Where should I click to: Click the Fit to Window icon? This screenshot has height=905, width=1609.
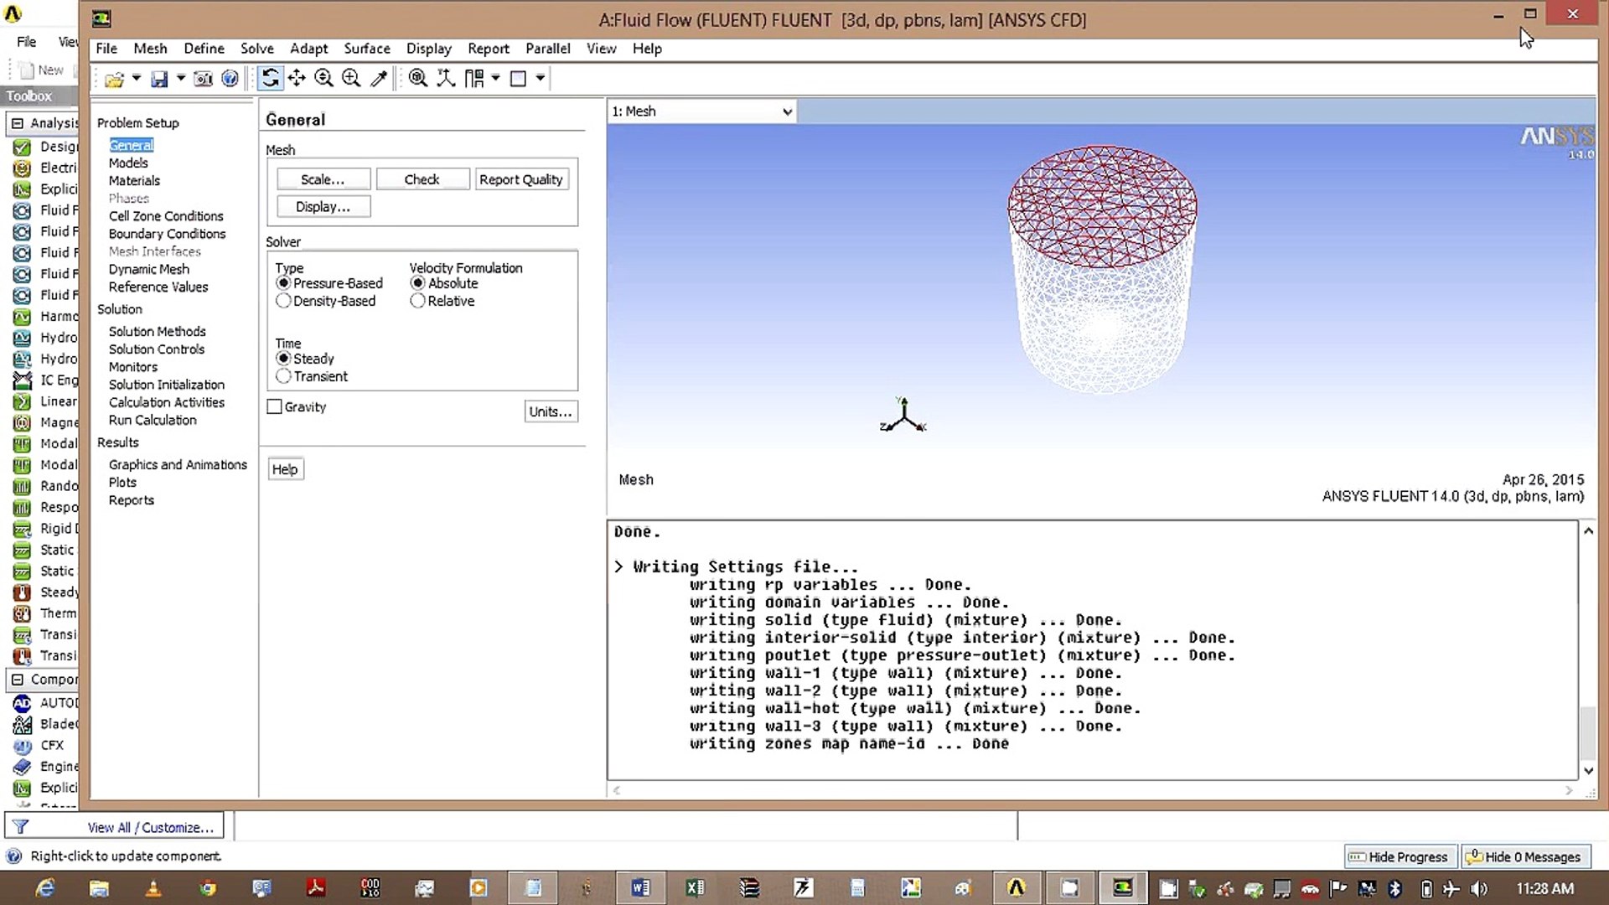417,79
